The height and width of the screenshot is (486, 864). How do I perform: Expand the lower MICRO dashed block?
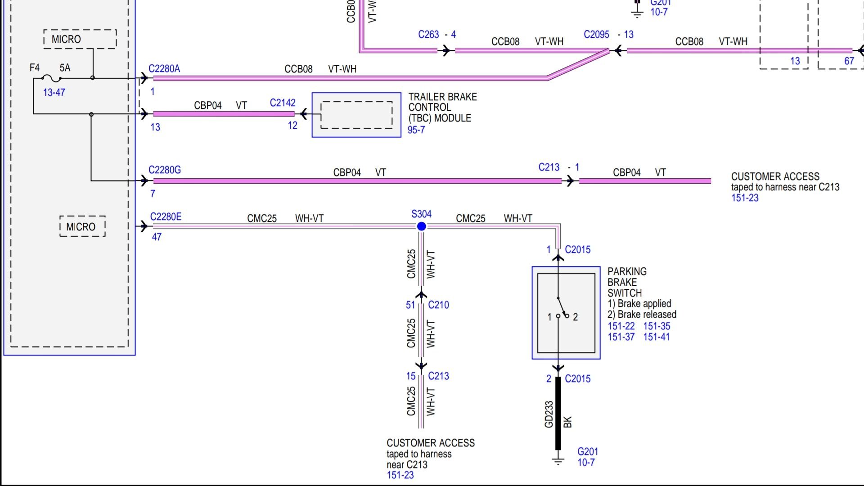pos(82,227)
